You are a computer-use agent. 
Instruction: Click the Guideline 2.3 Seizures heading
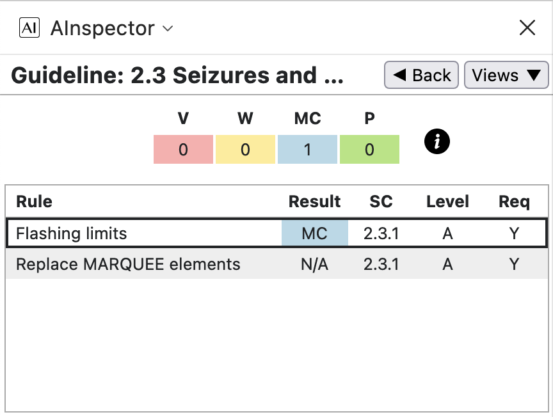pyautogui.click(x=177, y=75)
